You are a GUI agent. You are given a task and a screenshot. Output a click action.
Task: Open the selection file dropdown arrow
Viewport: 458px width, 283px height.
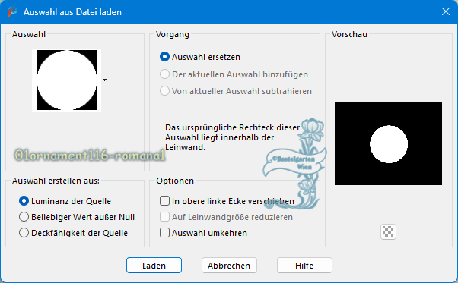click(104, 80)
